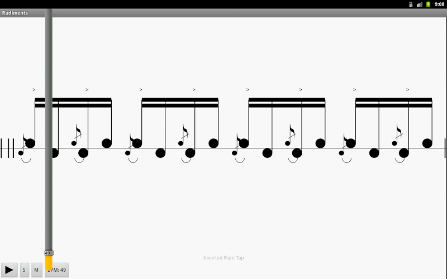Start playback with the play button
The width and height of the screenshot is (447, 279).
[x=9, y=270]
